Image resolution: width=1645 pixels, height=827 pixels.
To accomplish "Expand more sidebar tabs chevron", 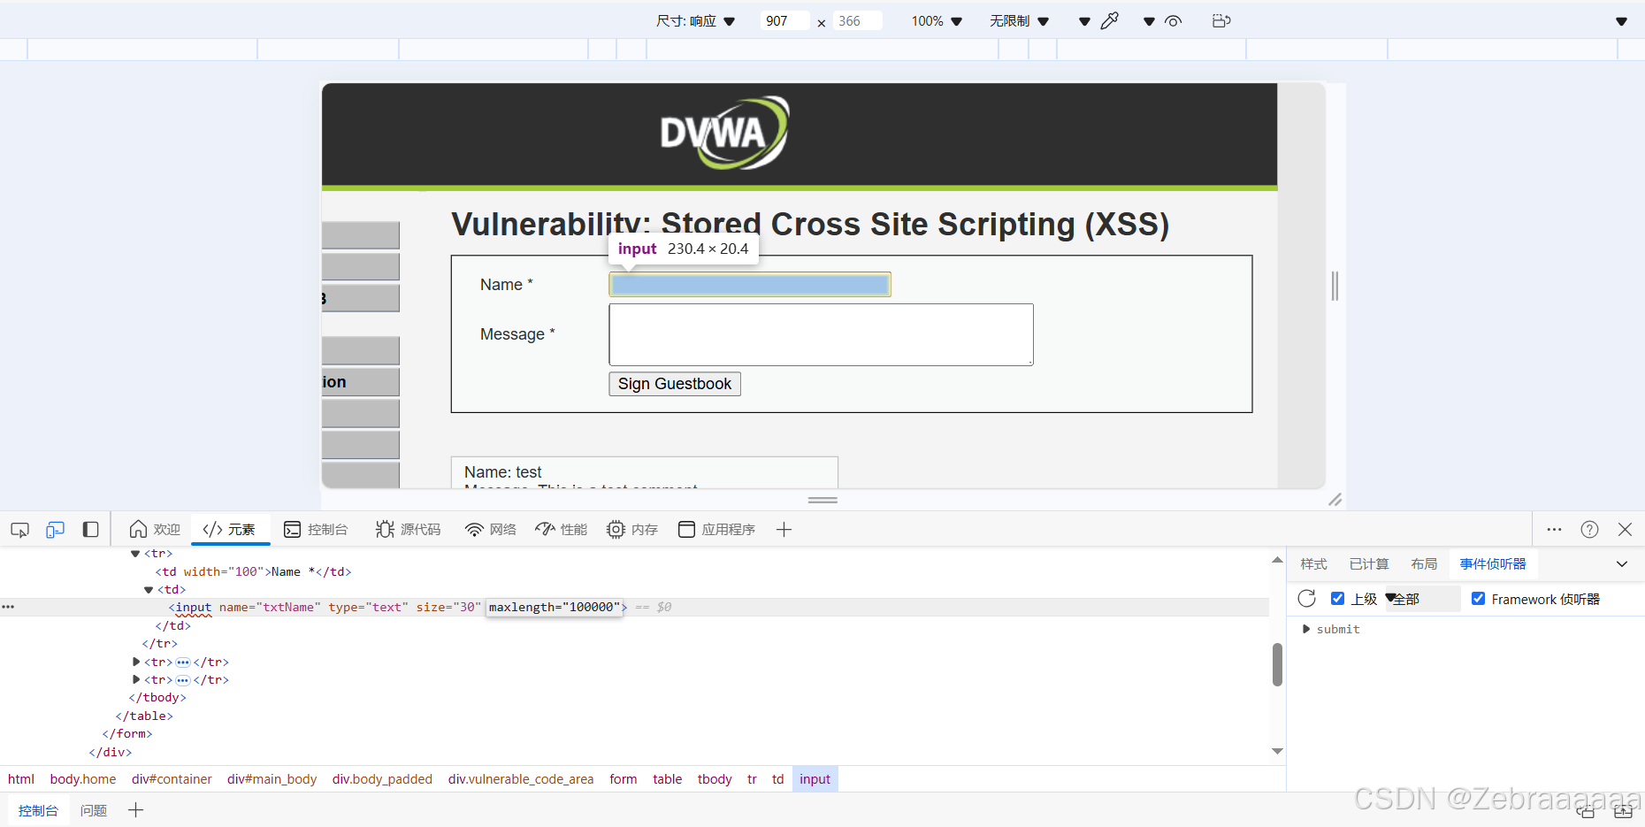I will pos(1622,563).
